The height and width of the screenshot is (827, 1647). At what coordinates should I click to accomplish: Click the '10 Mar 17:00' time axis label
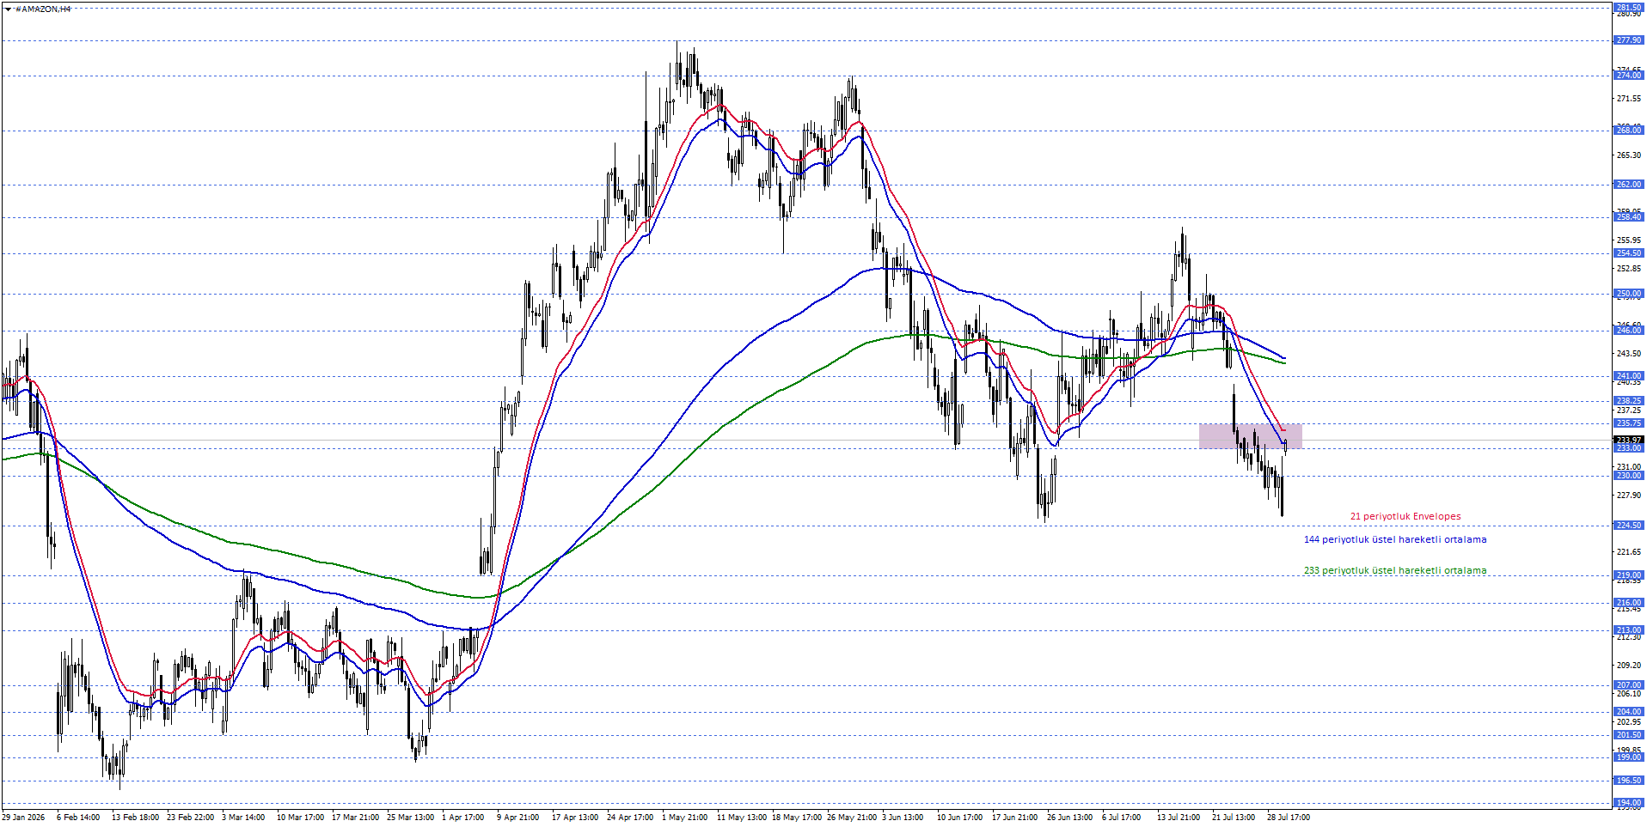[x=300, y=818]
